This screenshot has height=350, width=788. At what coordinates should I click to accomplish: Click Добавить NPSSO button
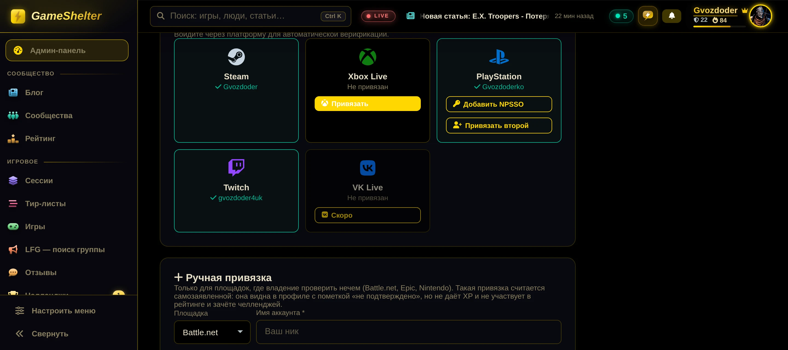tap(499, 104)
